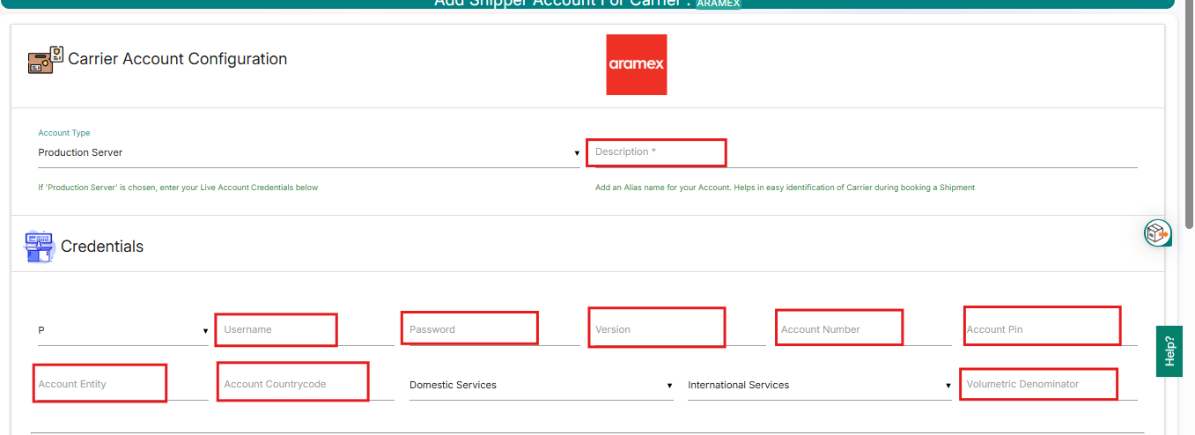Open the floating shipment box icon
Viewport: 1195px width, 435px height.
[1157, 232]
